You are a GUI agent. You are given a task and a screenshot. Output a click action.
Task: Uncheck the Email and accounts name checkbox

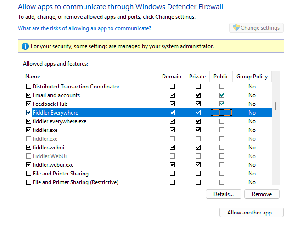(28, 95)
